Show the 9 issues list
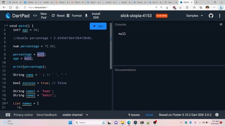 pos(149,115)
